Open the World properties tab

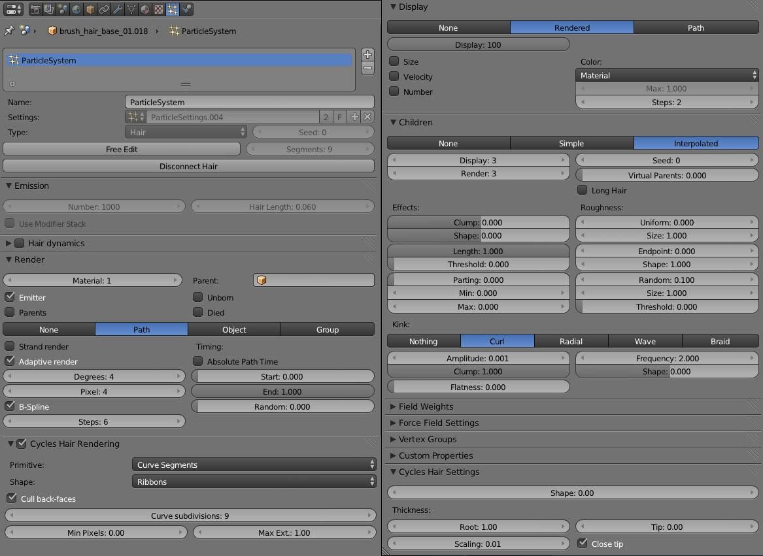[x=76, y=8]
